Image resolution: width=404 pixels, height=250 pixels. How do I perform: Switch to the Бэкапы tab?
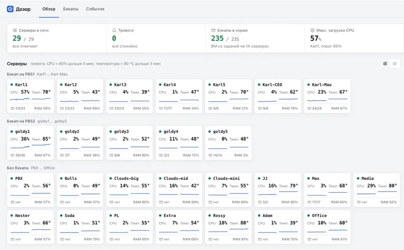tap(71, 9)
